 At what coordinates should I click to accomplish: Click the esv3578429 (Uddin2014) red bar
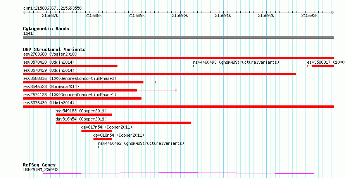pyautogui.click(x=159, y=74)
